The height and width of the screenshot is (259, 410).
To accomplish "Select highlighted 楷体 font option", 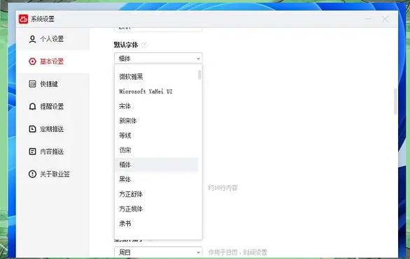I will (x=156, y=165).
